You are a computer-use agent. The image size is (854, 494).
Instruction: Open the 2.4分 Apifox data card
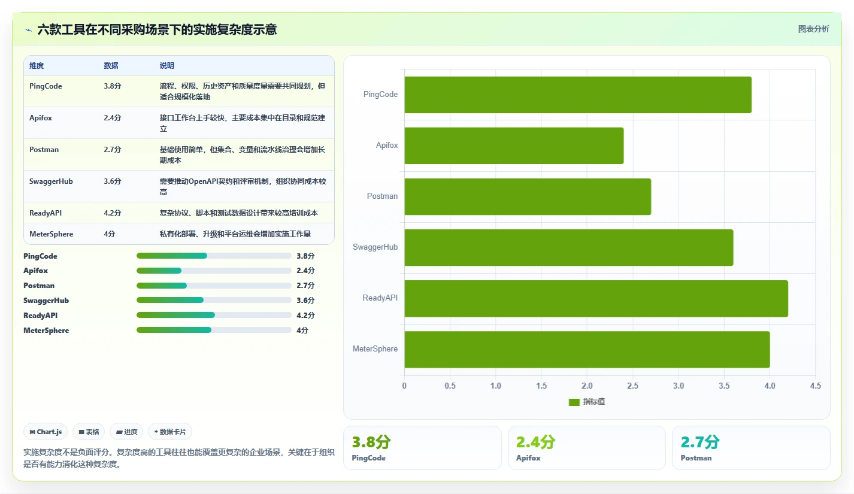click(x=586, y=448)
